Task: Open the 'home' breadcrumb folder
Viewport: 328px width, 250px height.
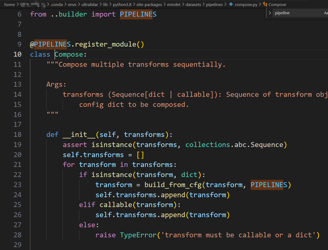Action: pos(10,4)
